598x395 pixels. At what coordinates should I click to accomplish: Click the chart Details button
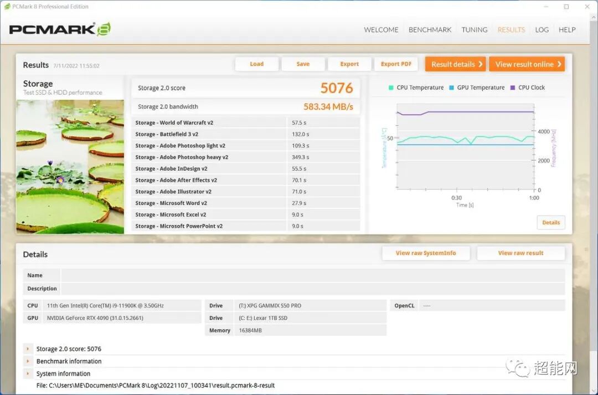[x=551, y=223]
